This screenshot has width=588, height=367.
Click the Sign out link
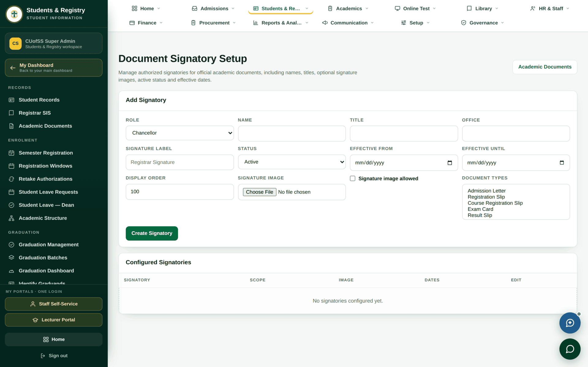click(x=54, y=356)
